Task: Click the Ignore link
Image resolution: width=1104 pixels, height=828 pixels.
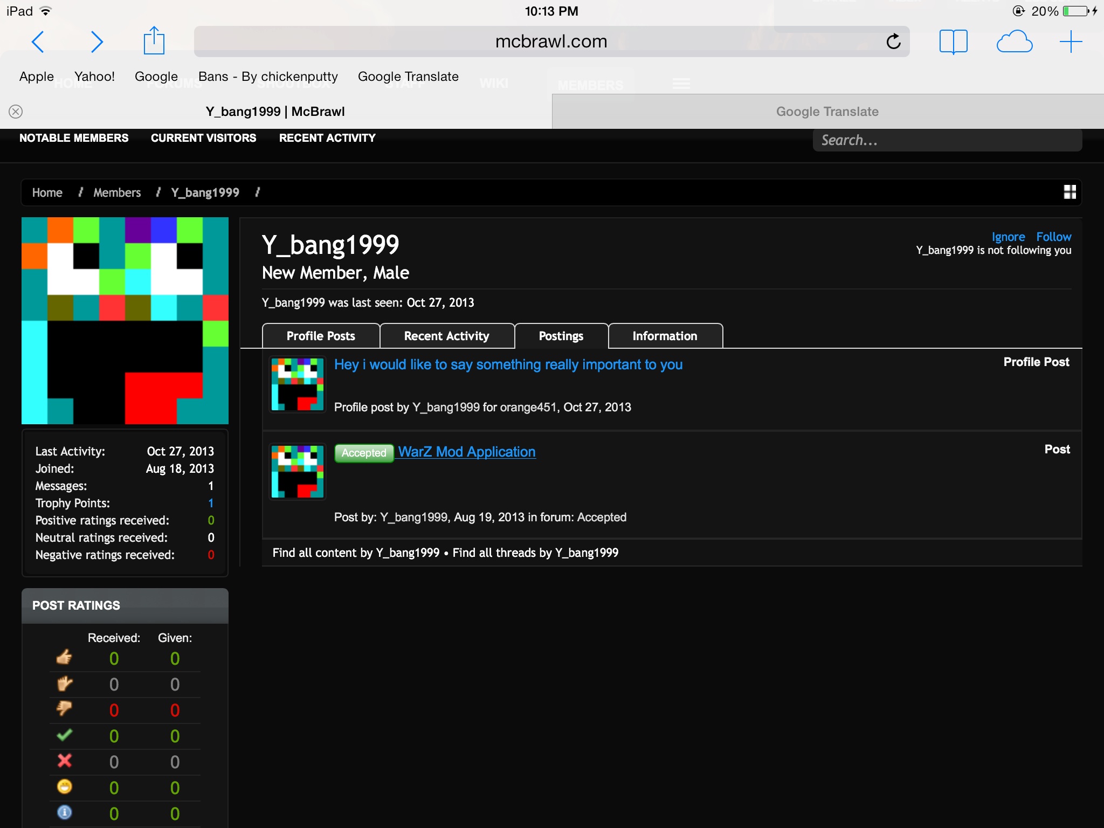Action: tap(1008, 237)
